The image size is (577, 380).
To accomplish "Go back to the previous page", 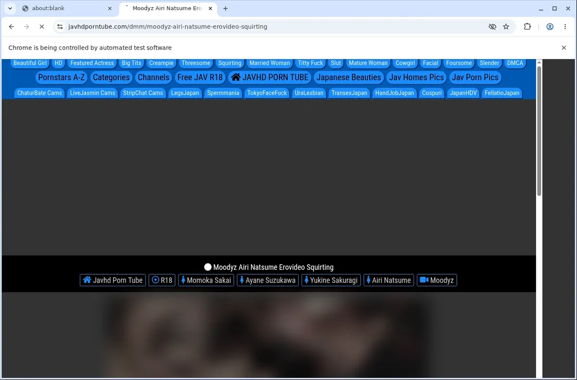I will 12,26.
